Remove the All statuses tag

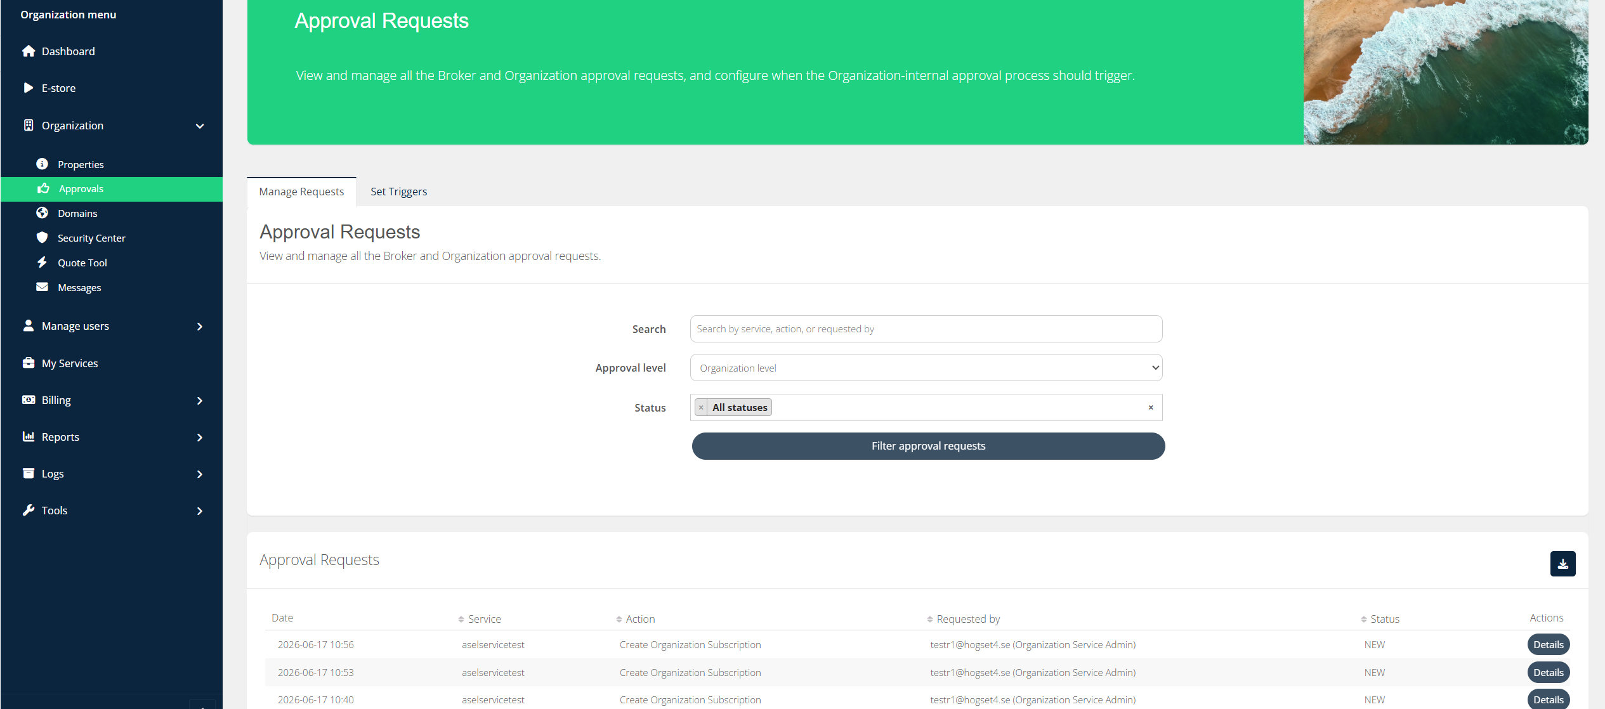coord(701,408)
